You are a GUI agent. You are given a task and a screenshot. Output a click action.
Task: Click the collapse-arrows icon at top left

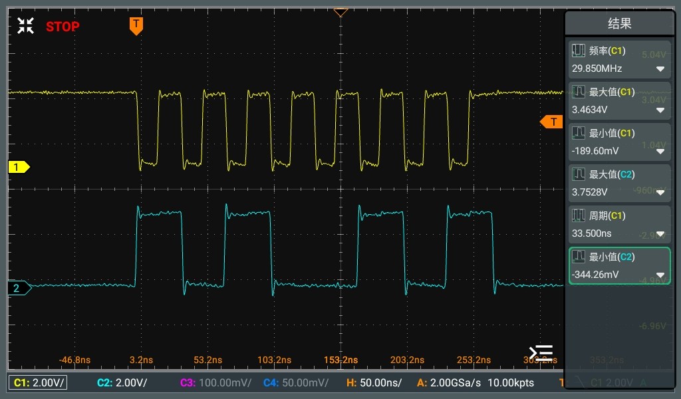pos(25,26)
